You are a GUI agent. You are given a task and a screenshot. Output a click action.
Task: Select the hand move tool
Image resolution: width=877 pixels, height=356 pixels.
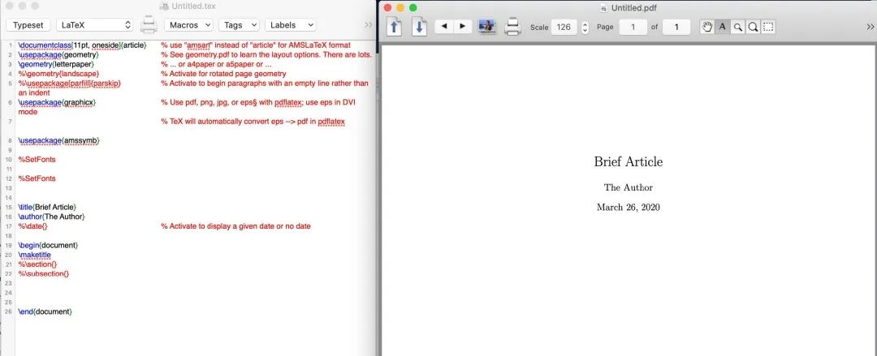[x=707, y=27]
